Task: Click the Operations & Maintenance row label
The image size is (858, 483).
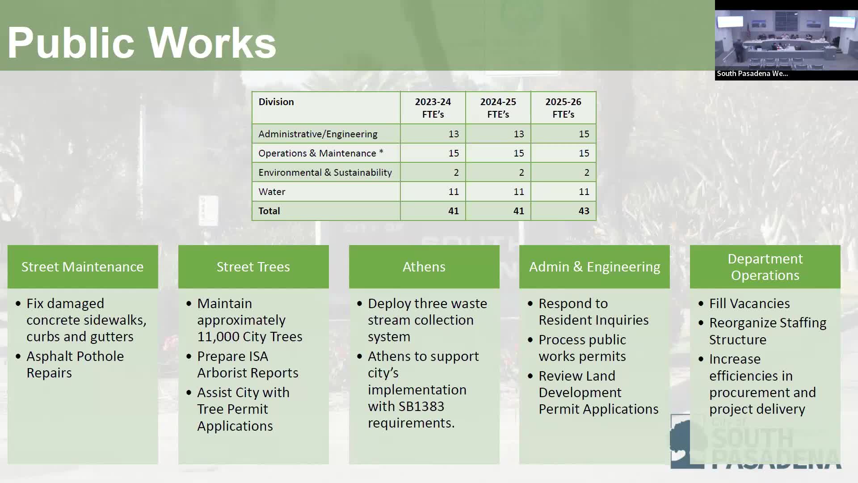Action: [320, 153]
